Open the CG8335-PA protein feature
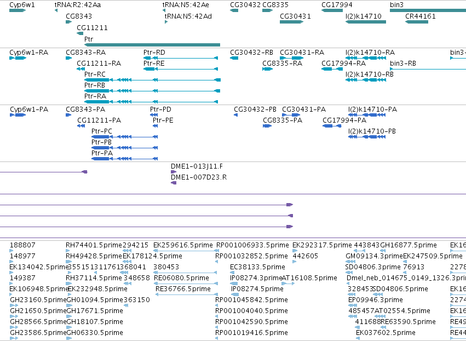466x341 pixels. [267, 126]
